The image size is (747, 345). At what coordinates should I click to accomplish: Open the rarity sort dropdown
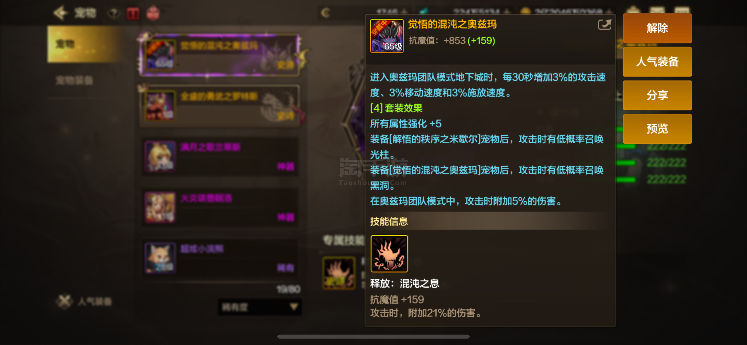click(x=260, y=307)
